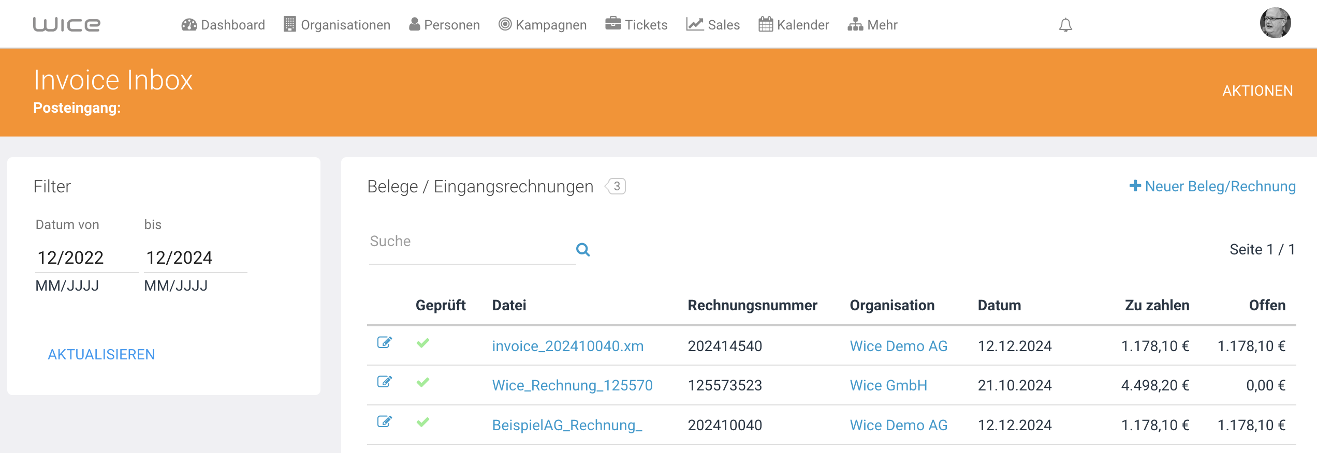This screenshot has width=1317, height=453.
Task: Open file BeispielAG_Rechnung_
Action: point(567,425)
